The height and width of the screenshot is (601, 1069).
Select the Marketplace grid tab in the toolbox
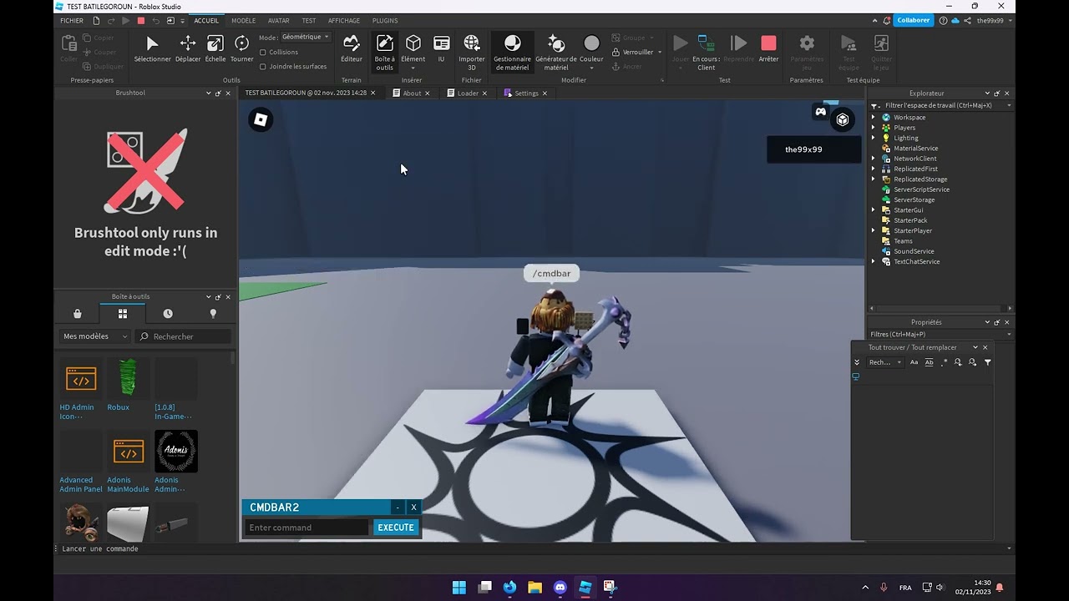[123, 314]
